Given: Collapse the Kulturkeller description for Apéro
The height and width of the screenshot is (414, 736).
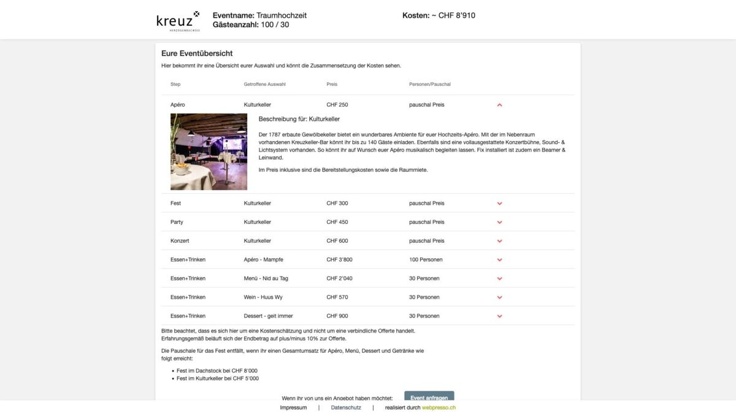Looking at the screenshot, I should [499, 104].
